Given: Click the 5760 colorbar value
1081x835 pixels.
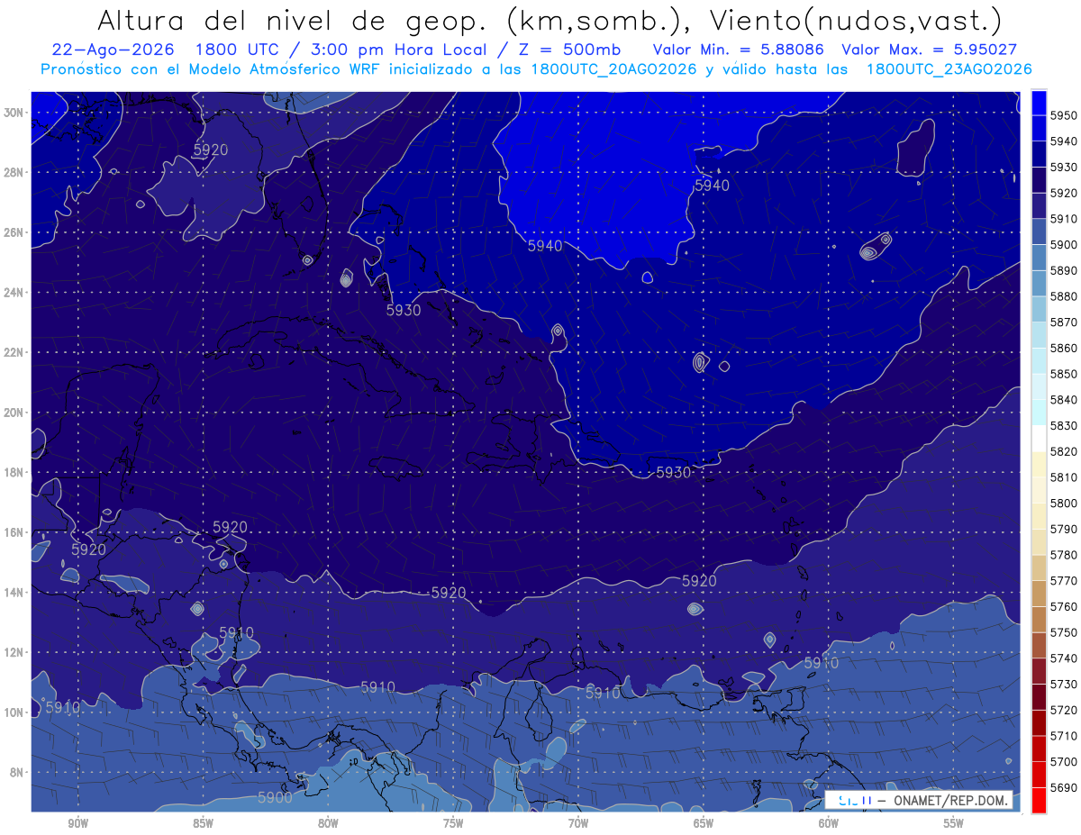Looking at the screenshot, I should point(1064,606).
